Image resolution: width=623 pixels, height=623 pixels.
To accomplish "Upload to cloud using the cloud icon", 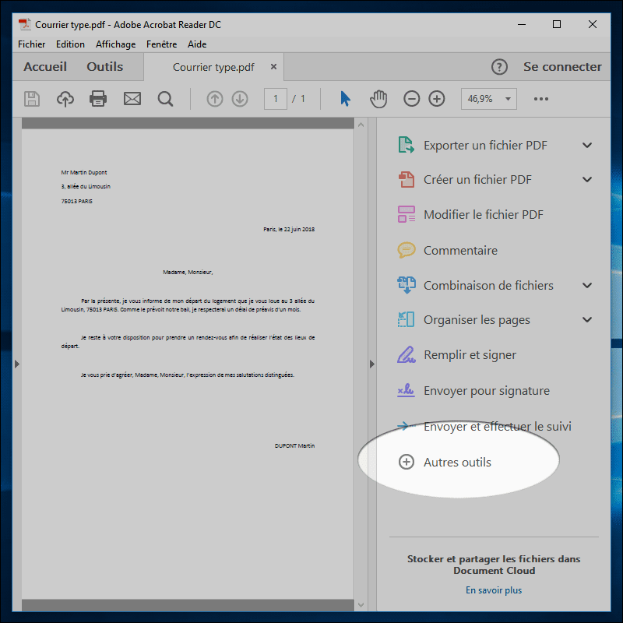I will point(65,99).
